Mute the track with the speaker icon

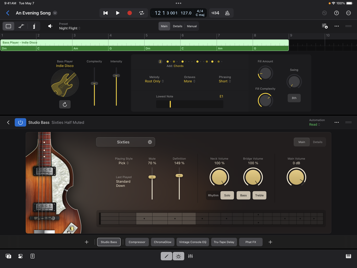coord(50,26)
